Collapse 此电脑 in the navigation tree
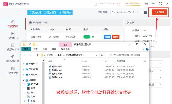 23,80
